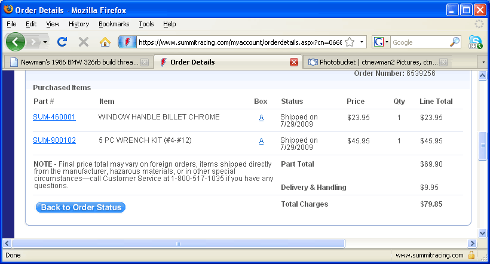This screenshot has width=490, height=264.
Task: Click the Photobucket tab camera favicon
Action: pos(313,62)
